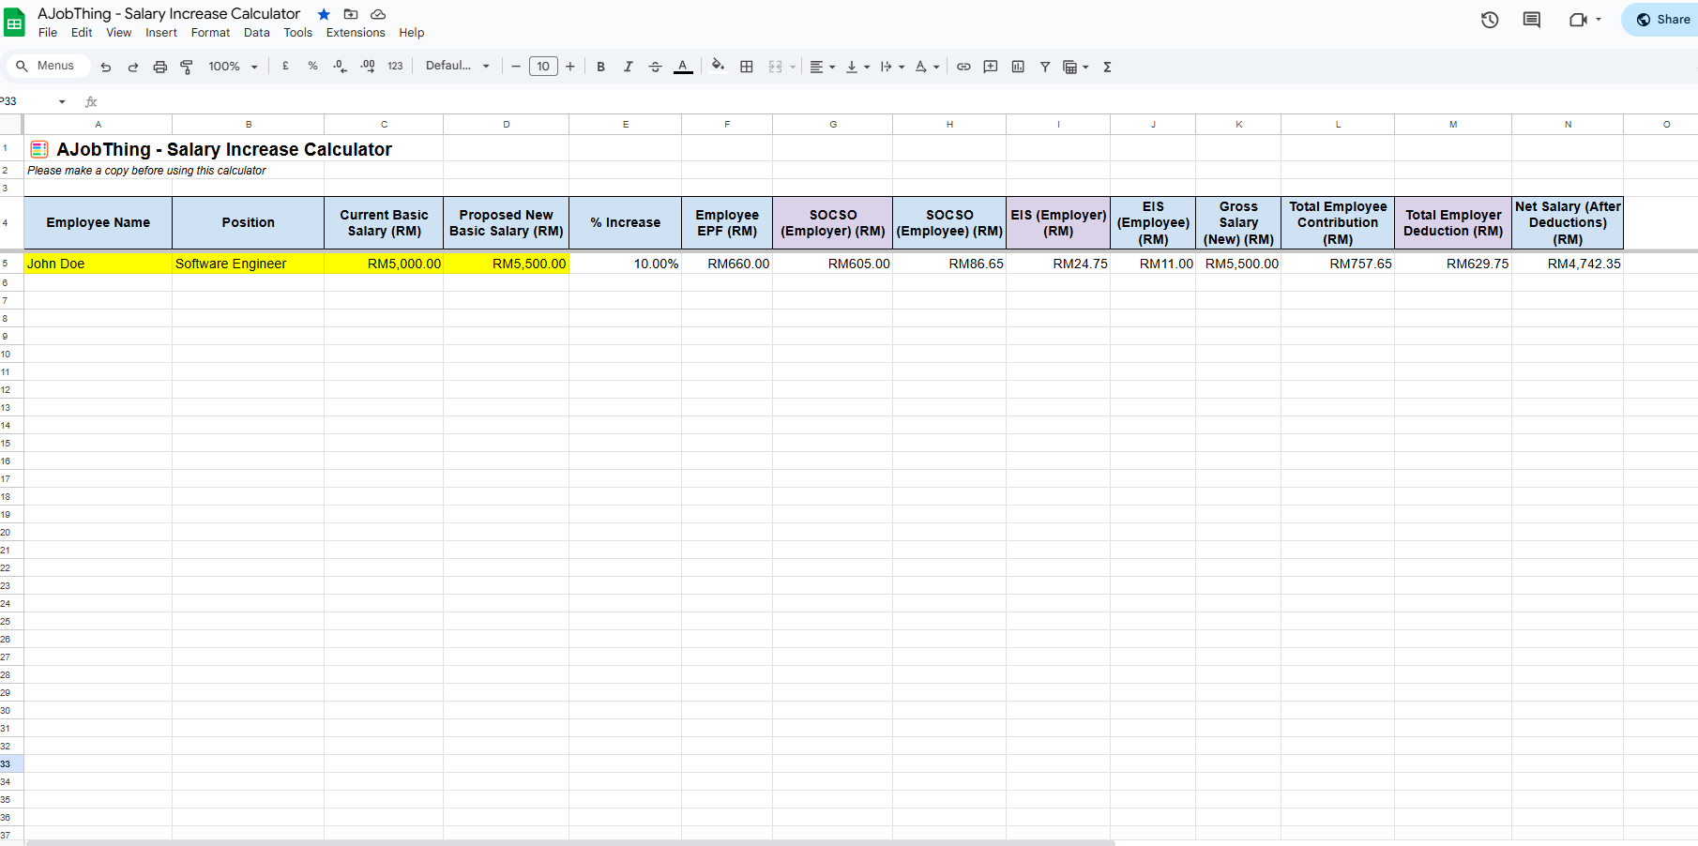Activate the Paint format tool

click(187, 67)
